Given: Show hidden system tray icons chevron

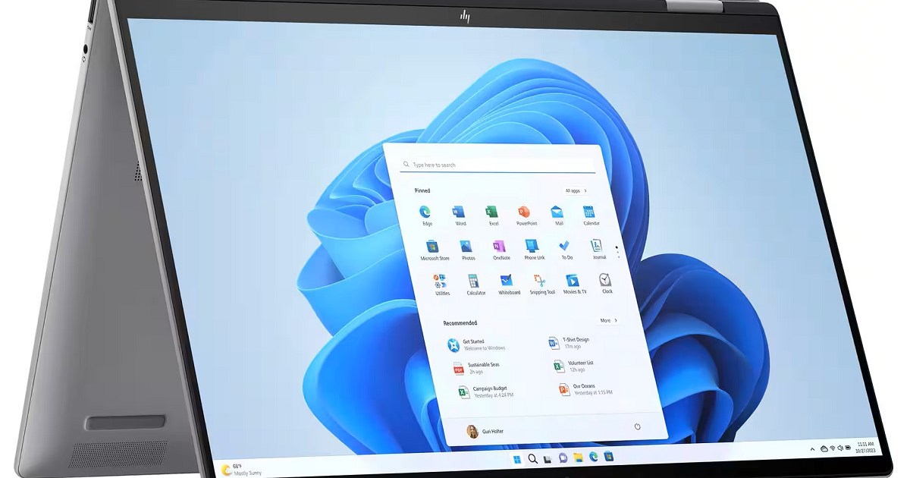Looking at the screenshot, I should coord(812,449).
